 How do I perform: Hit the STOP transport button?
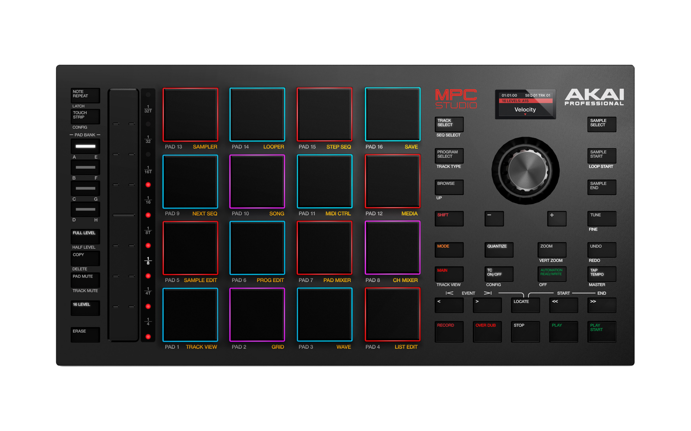[x=525, y=331]
